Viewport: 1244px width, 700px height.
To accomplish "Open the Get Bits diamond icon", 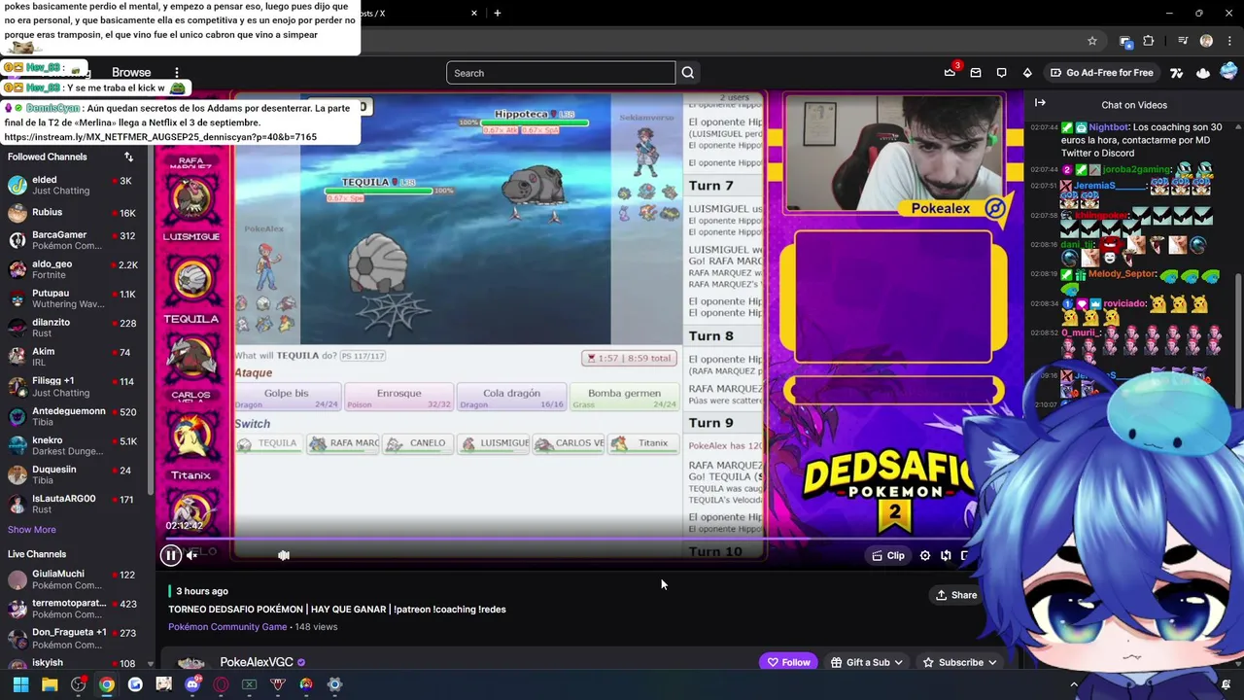I will 1027,73.
